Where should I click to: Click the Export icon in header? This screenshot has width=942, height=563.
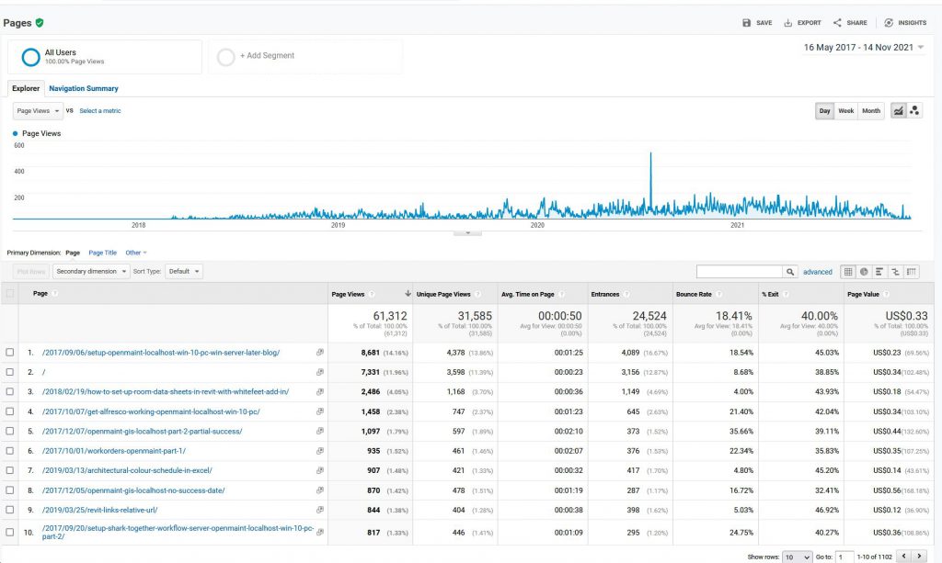802,23
